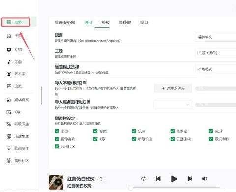Uncheck K歌 sidebar checkbox
Image resolution: width=236 pixels, height=192 pixels.
point(95,139)
